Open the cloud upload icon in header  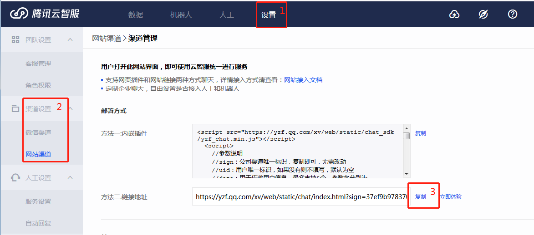coord(454,14)
